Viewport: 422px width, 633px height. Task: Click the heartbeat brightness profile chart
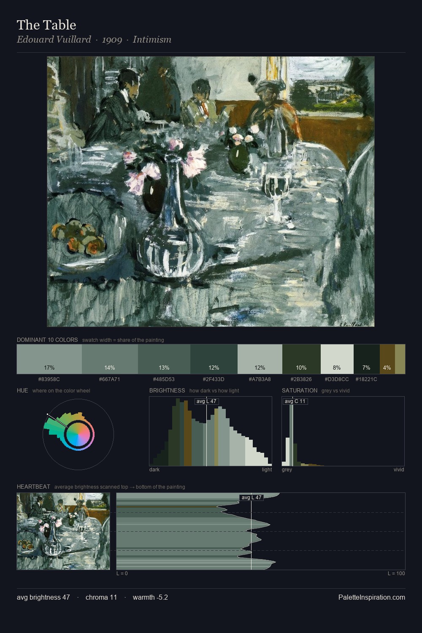coord(261,531)
